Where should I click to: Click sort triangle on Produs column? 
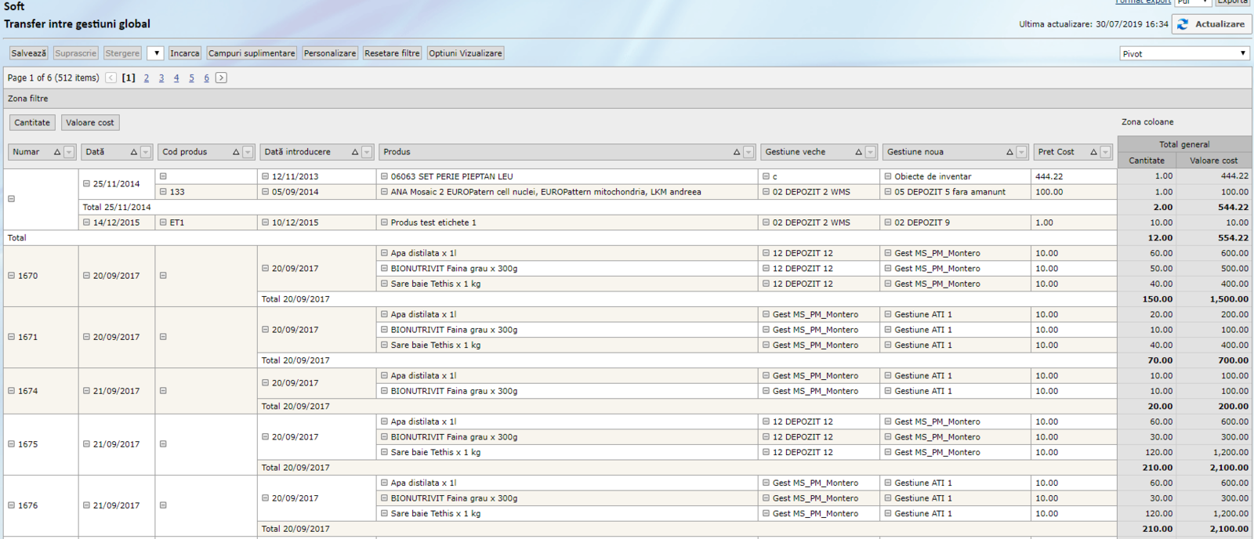coord(737,152)
